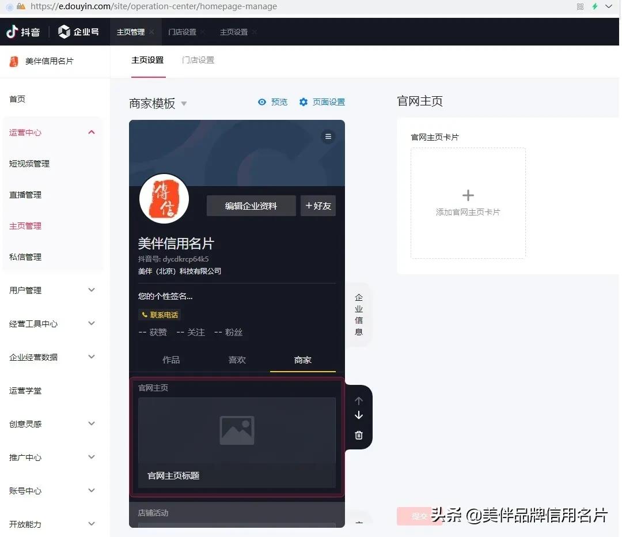
Task: Open the 企业信息 side tab
Action: (x=359, y=315)
